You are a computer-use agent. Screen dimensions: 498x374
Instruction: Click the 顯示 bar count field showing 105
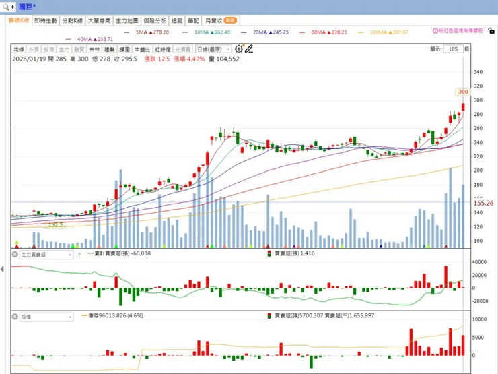(x=453, y=49)
